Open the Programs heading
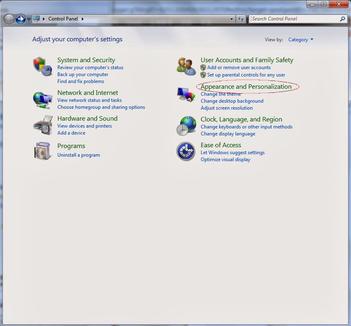Screen dimensions: 351x326 [x=71, y=146]
